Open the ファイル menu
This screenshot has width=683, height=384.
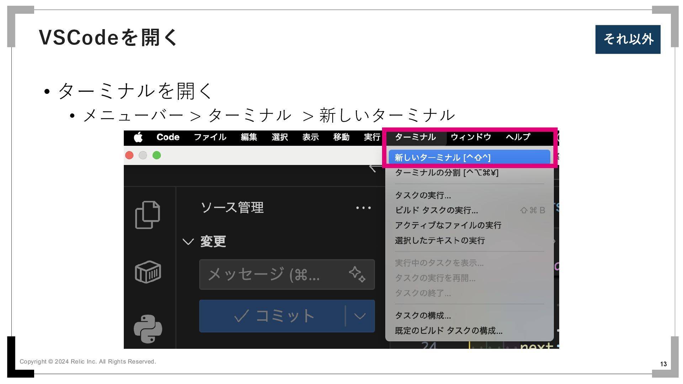coord(210,137)
